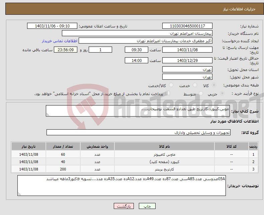
Task: Click quantity 40 in keyboard row
Action: (63, 162)
